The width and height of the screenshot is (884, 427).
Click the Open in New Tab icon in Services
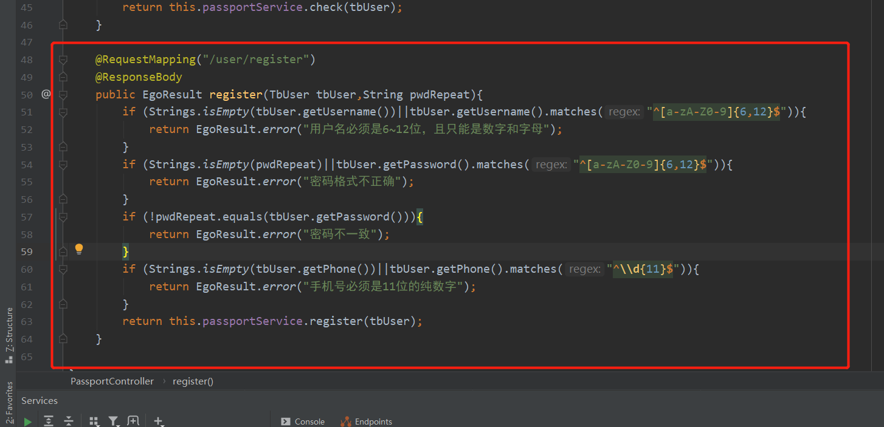(x=133, y=421)
